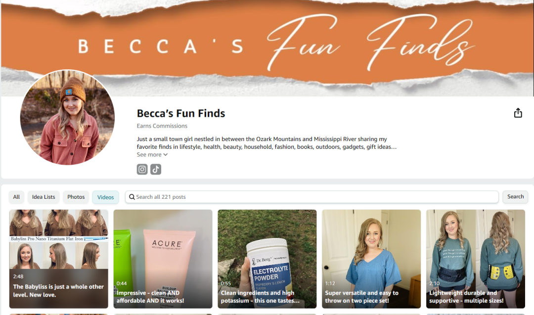Viewport: 534px width, 315px height.
Task: Click the share icon beside the profile name
Action: point(518,113)
